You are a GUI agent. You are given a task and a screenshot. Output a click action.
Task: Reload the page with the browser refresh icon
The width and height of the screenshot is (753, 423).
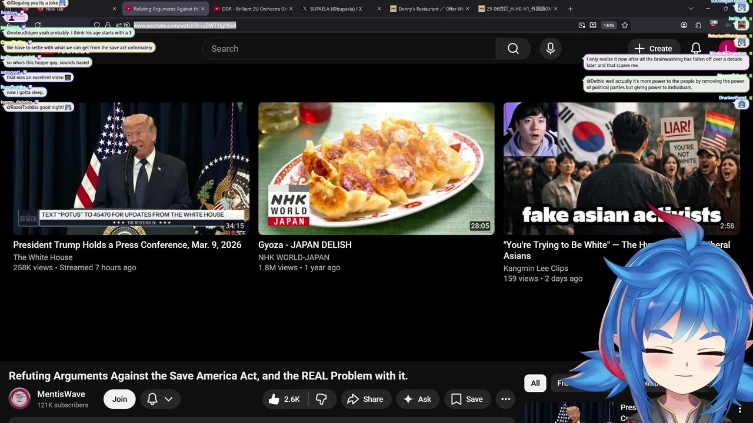[38, 25]
